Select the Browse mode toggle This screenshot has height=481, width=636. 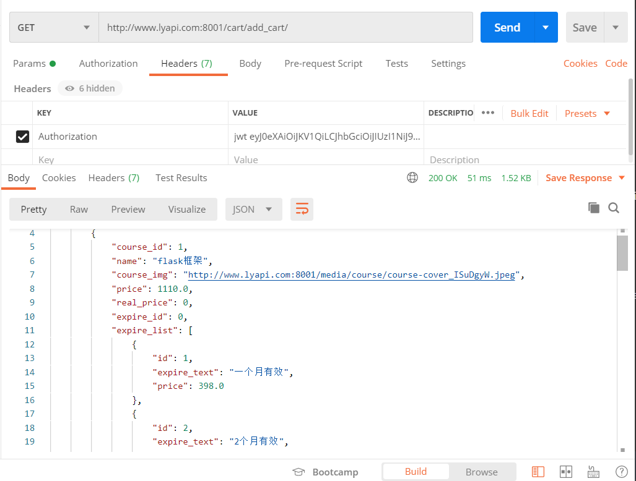point(481,472)
